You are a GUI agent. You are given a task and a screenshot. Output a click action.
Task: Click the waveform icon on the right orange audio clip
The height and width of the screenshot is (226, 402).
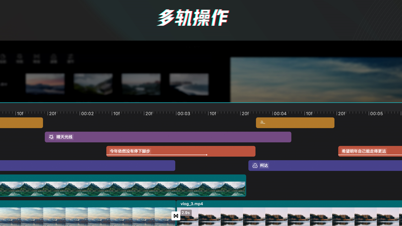tap(262, 122)
